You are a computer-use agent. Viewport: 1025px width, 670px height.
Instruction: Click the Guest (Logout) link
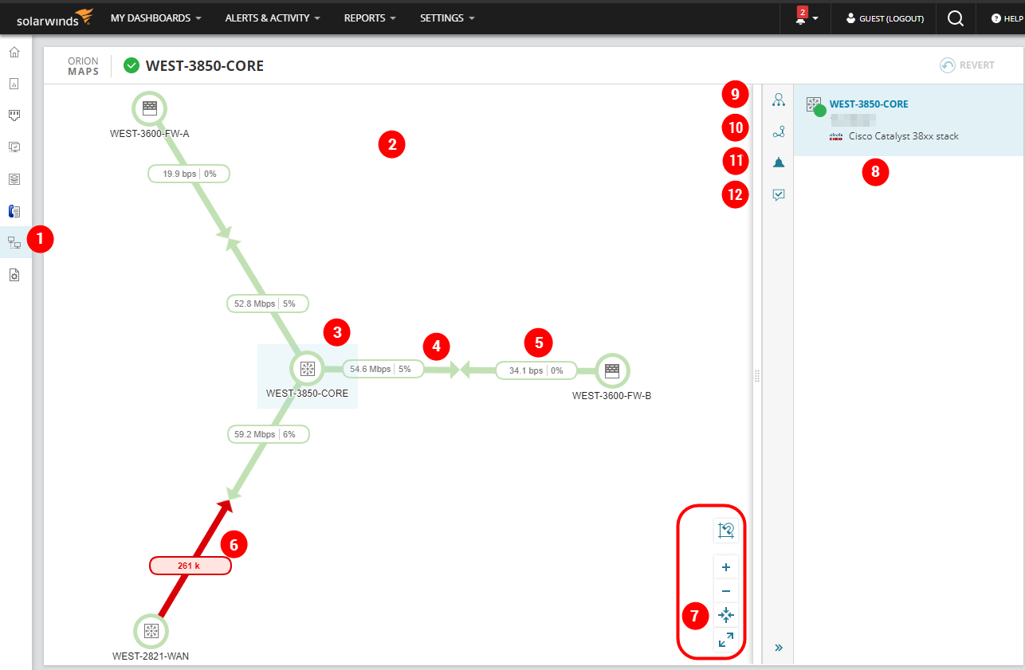[885, 18]
